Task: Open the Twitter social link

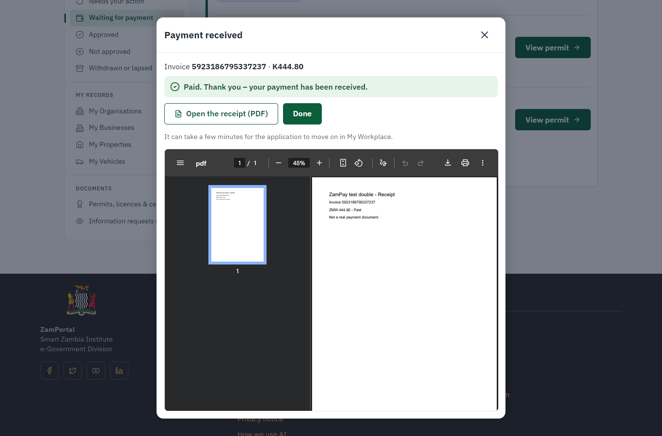Action: pyautogui.click(x=73, y=371)
